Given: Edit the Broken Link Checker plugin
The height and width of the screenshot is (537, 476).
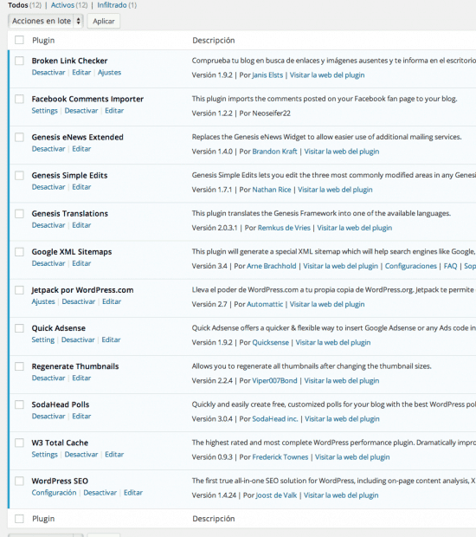Looking at the screenshot, I should pyautogui.click(x=81, y=72).
